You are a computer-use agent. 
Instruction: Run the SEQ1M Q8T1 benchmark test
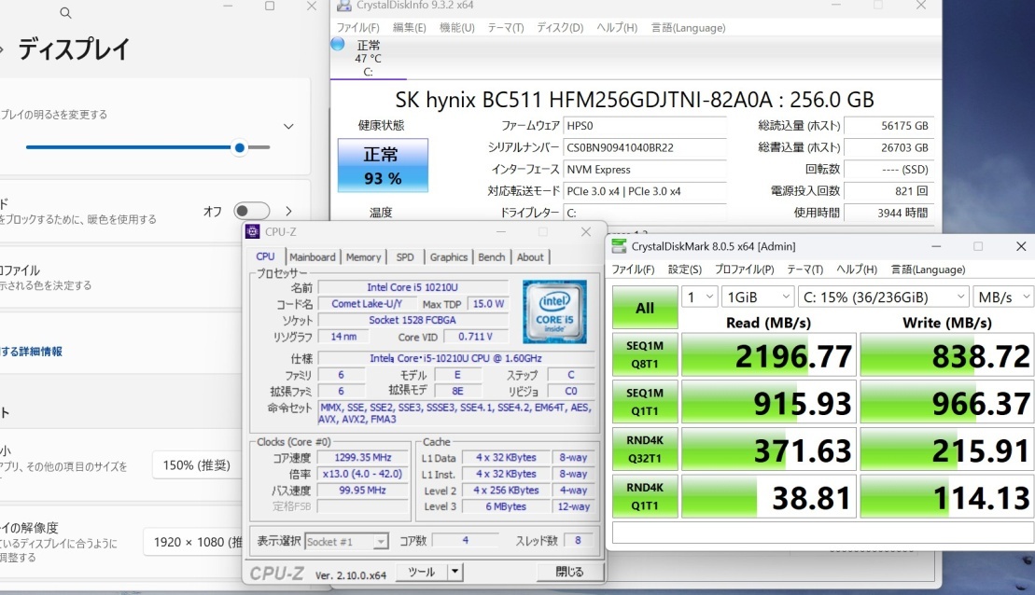tap(644, 354)
